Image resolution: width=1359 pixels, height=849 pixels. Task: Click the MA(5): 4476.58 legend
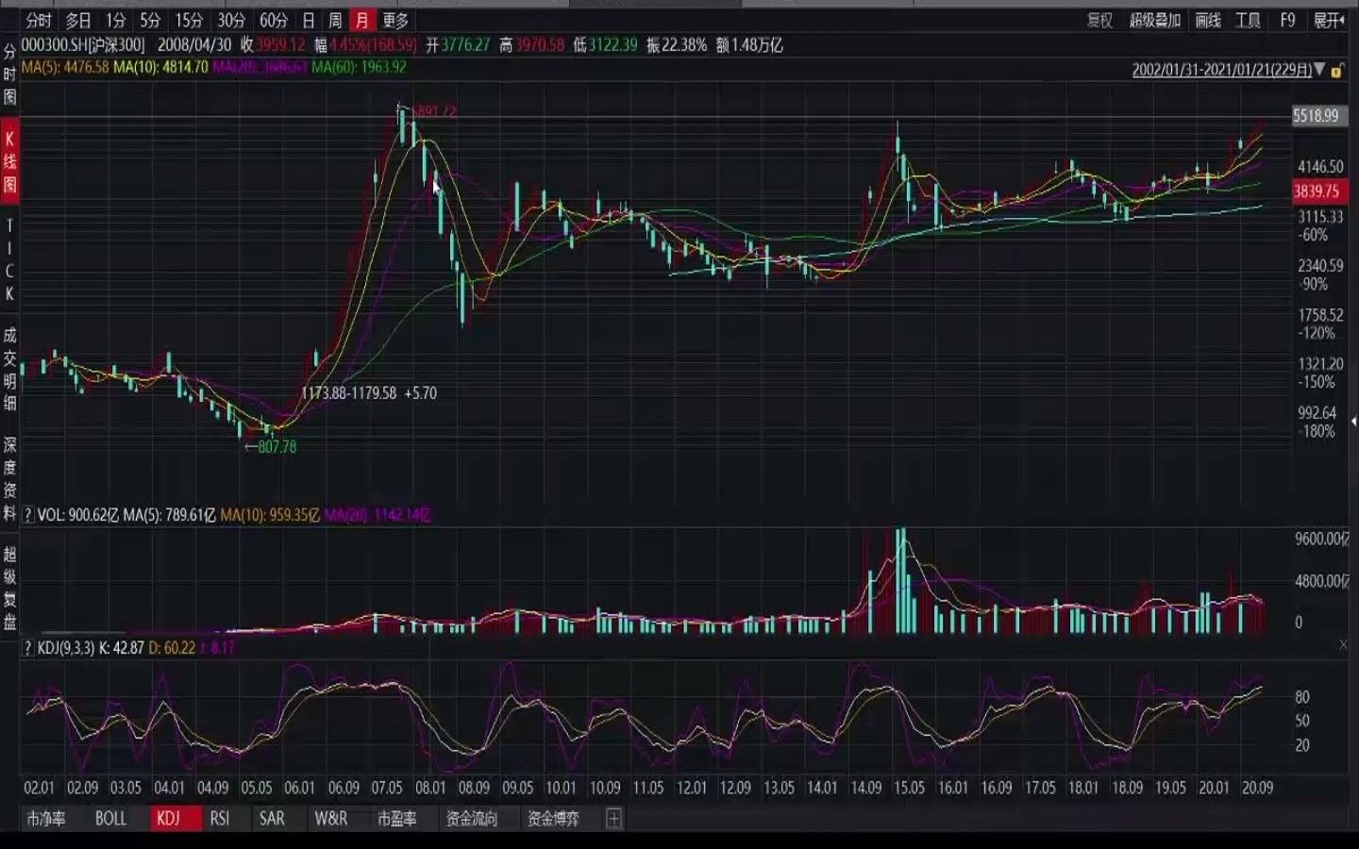coord(65,68)
